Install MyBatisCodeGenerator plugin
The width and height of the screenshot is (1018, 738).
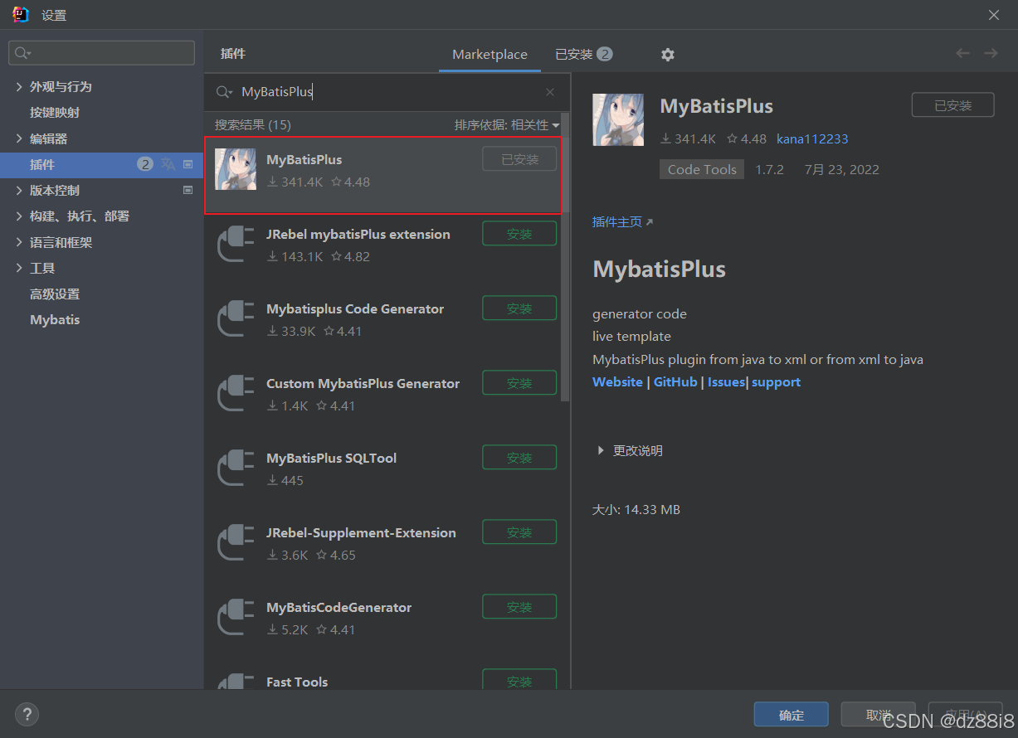click(519, 607)
